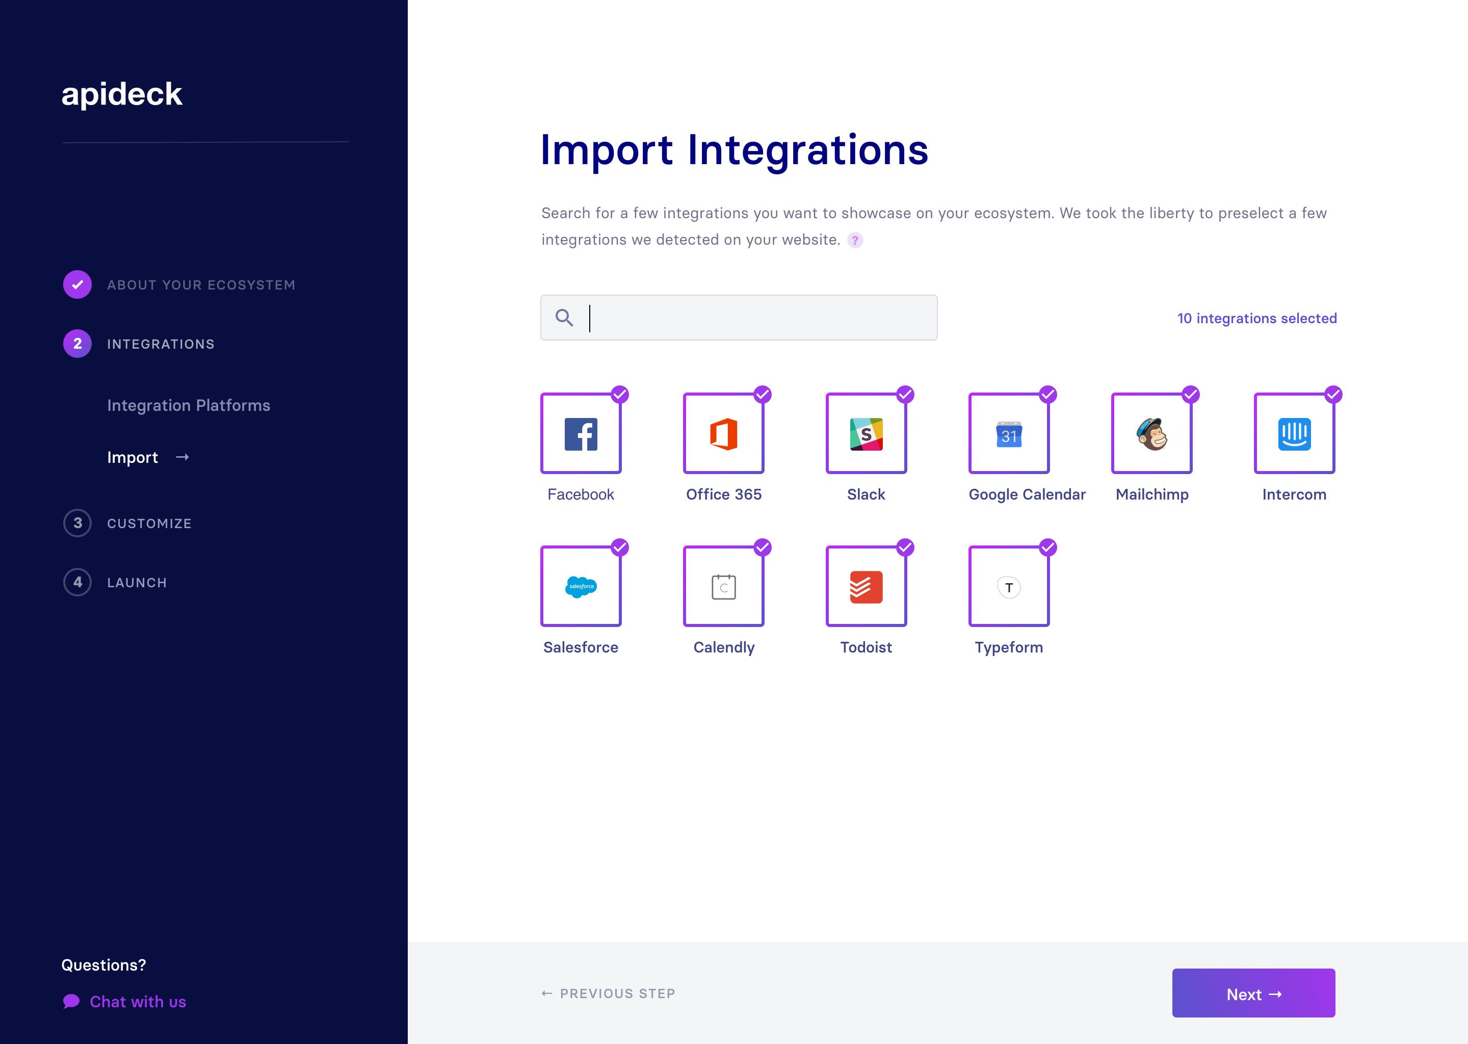Click the Salesforce cloud logo tile

click(581, 586)
